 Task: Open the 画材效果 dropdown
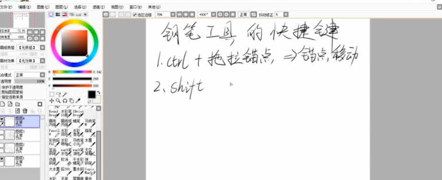(x=42, y=61)
